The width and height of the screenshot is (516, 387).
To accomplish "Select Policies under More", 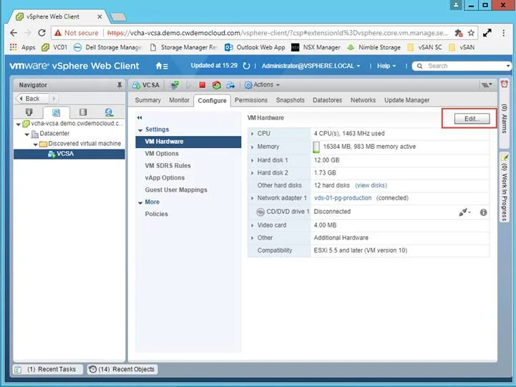I will 156,214.
